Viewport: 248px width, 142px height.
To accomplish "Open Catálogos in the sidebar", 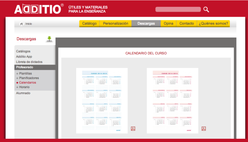I will coord(23,51).
